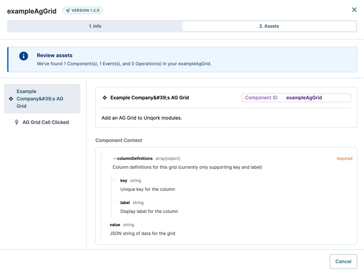Click the columnDefinitions property name

[x=135, y=158]
